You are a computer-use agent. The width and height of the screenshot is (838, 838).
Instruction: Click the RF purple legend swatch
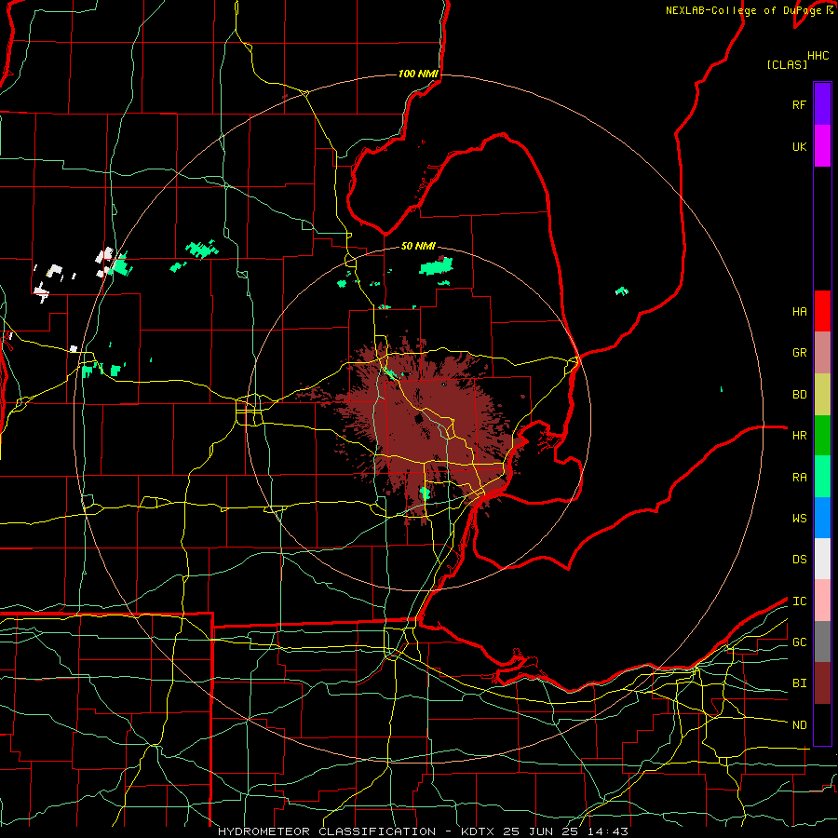click(822, 104)
